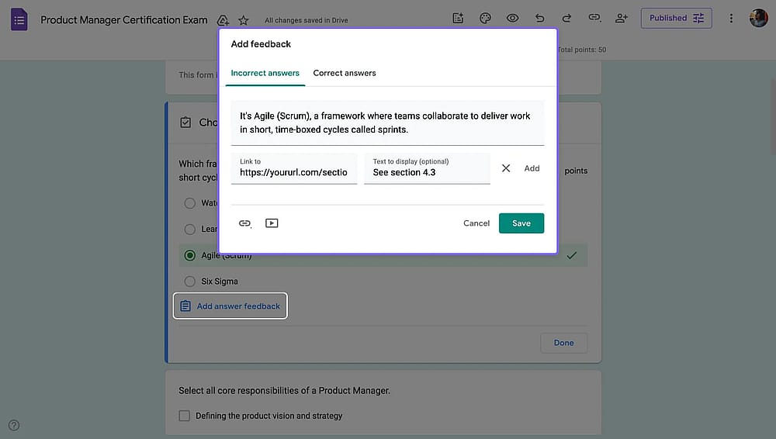
Task: Remove the link with the X icon
Action: pos(506,168)
